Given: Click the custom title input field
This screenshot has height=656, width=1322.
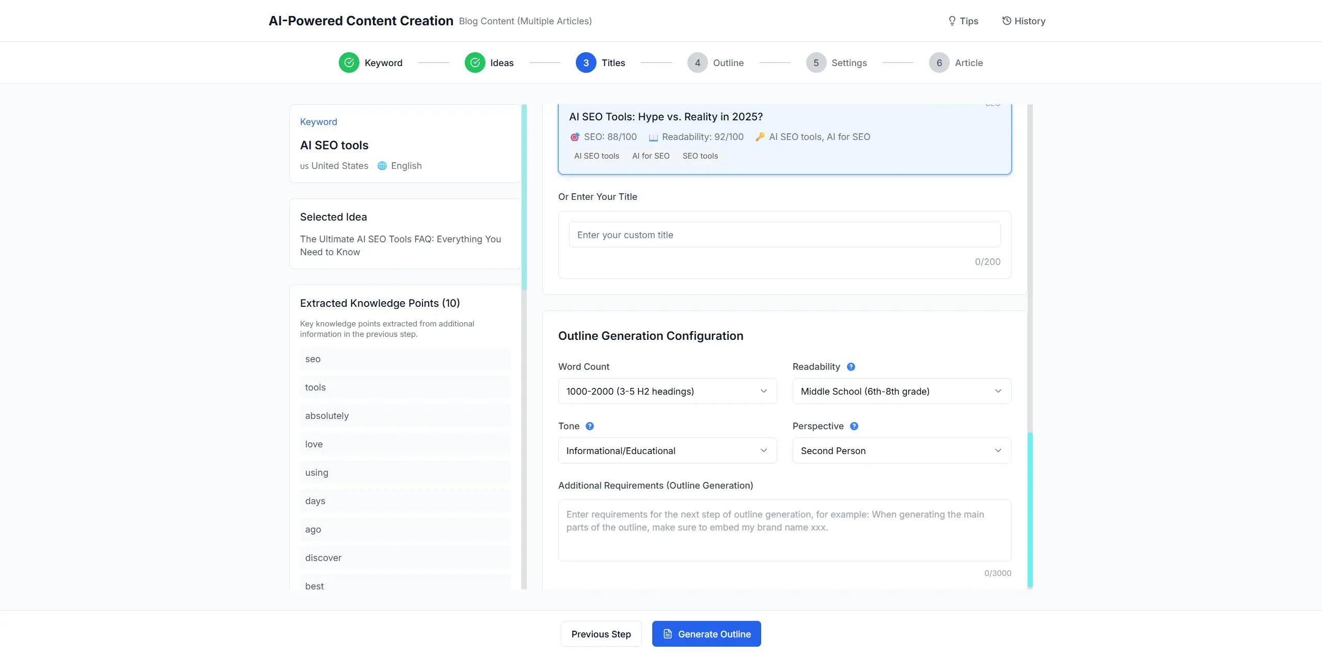Looking at the screenshot, I should pyautogui.click(x=784, y=235).
